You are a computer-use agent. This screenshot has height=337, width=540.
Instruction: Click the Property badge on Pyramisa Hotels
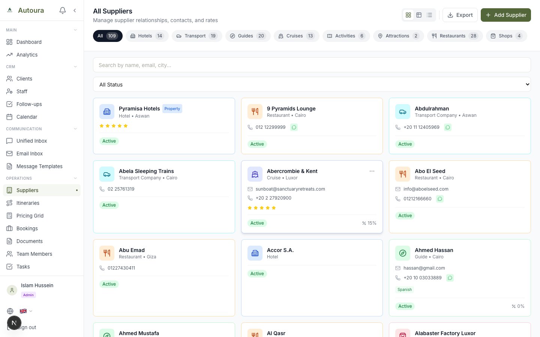click(172, 109)
